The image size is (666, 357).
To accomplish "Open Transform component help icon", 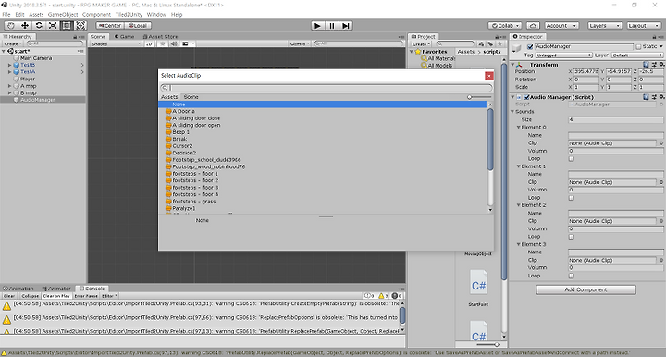I will click(x=646, y=65).
